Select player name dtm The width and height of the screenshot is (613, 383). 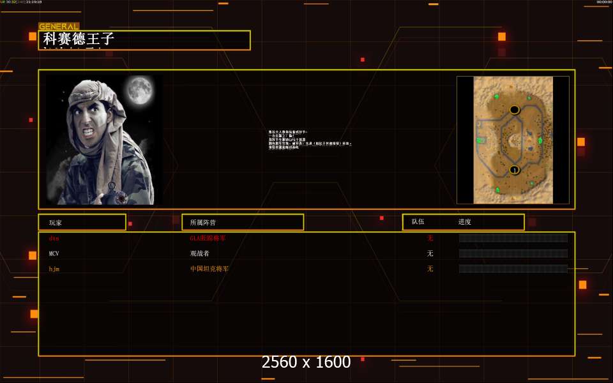click(x=54, y=238)
